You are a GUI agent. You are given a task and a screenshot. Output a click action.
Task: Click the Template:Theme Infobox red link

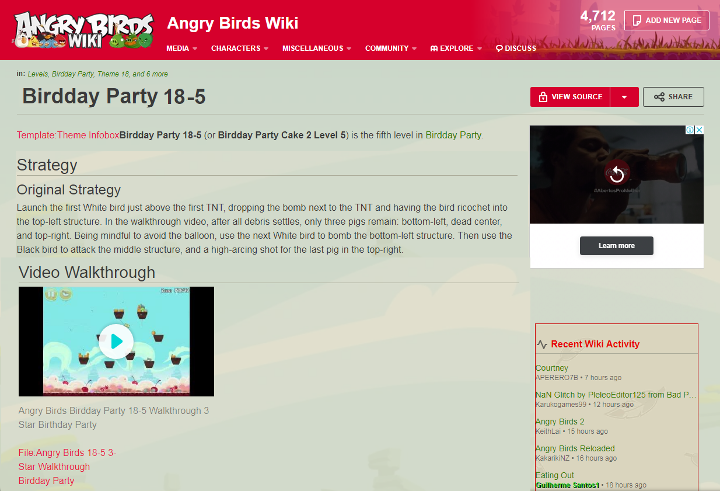click(68, 135)
